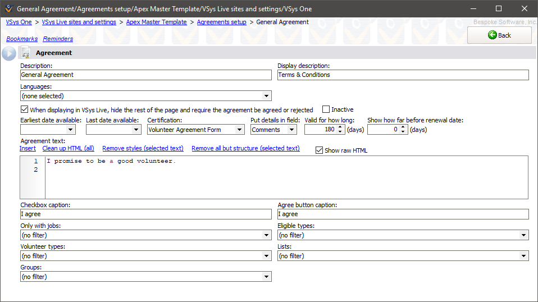Viewport: 538px width, 302px height.
Task: Go to Agreements setup breadcrumb
Action: click(221, 22)
